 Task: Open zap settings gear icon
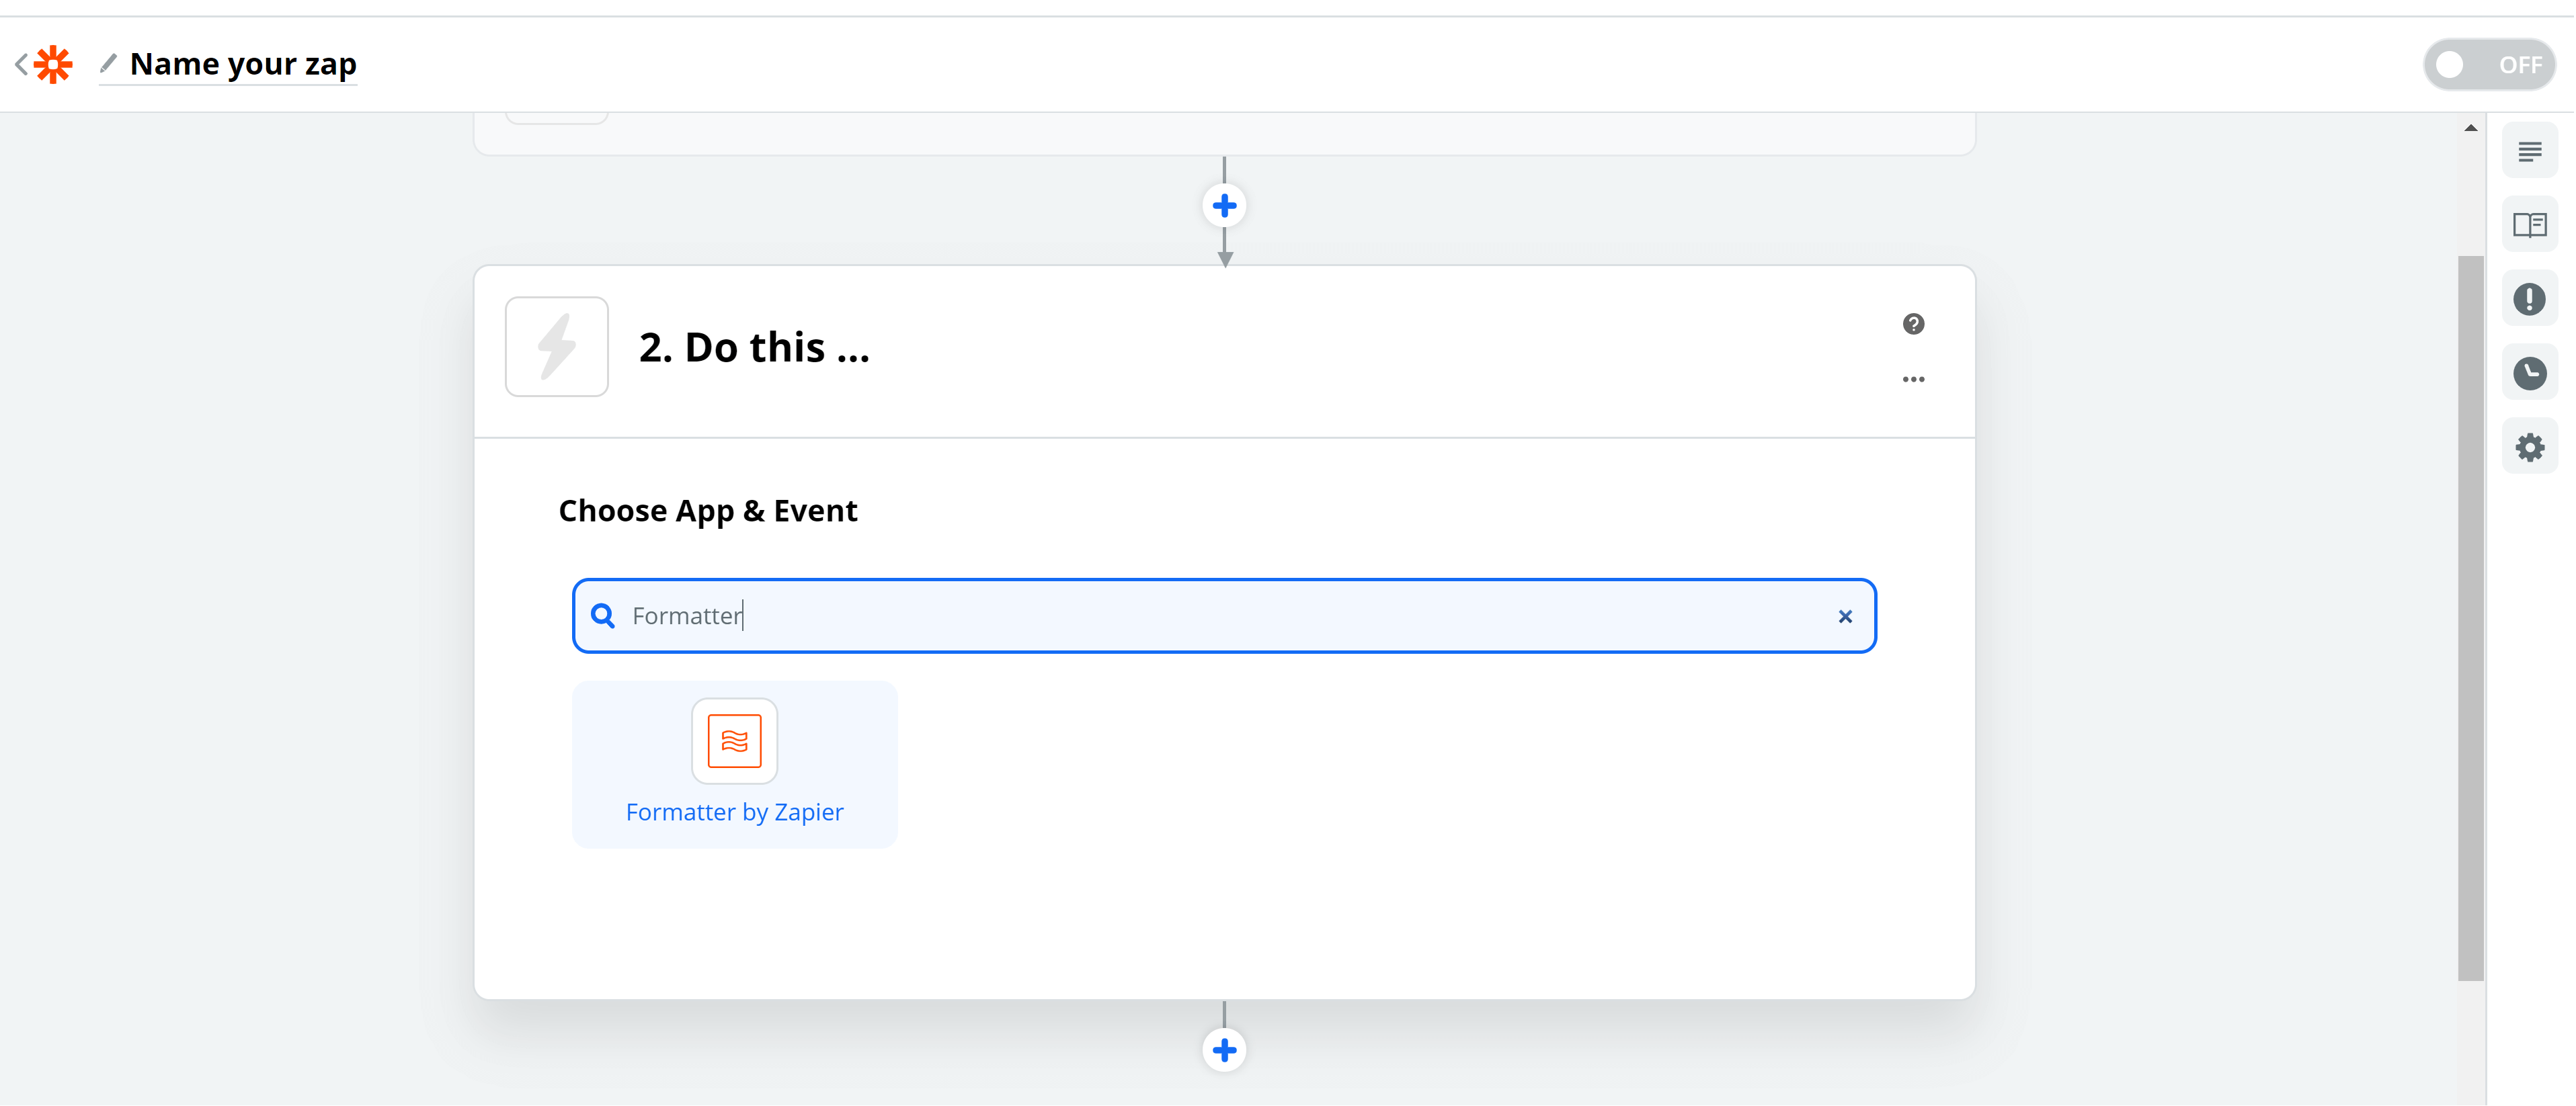2529,447
